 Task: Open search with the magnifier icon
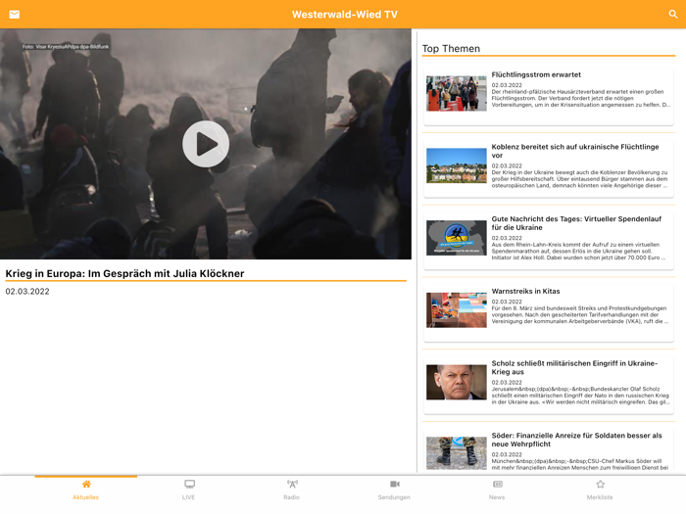tap(673, 14)
